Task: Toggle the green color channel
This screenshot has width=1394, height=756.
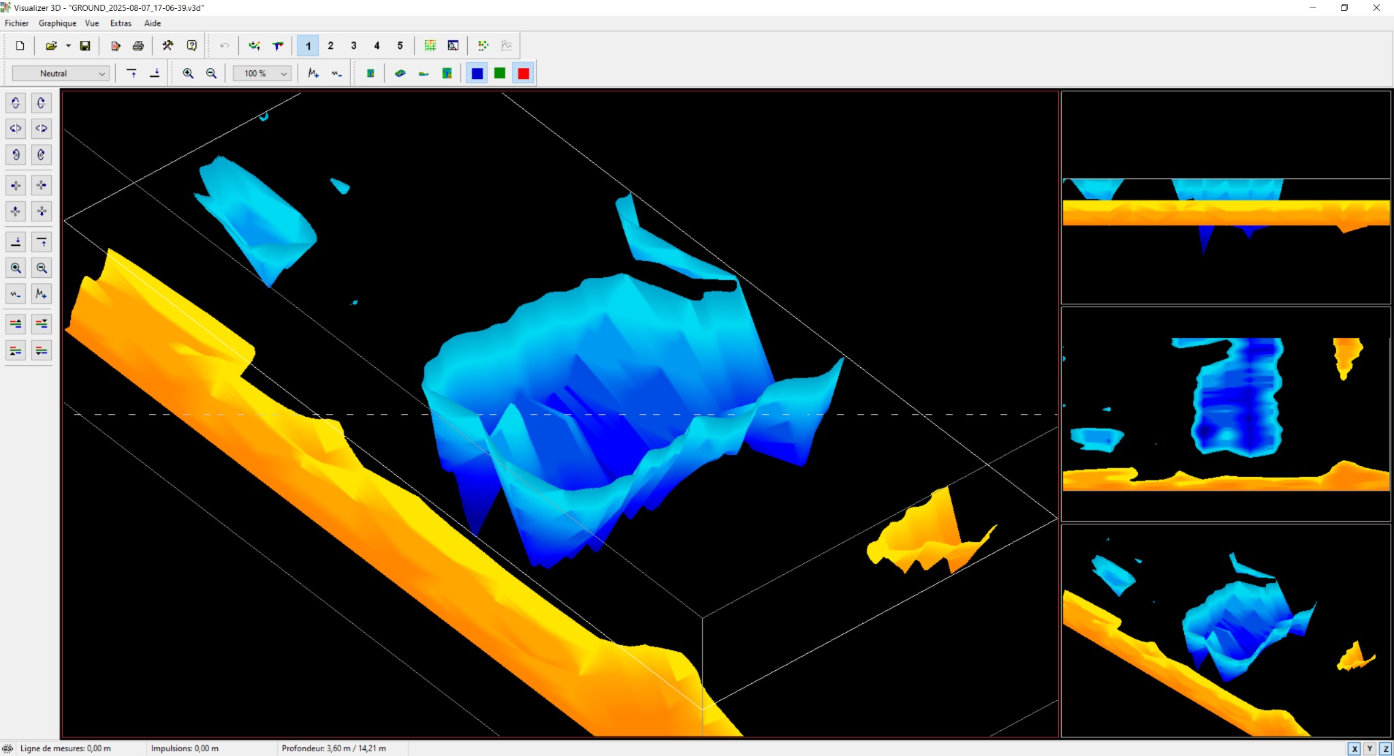Action: pos(500,74)
